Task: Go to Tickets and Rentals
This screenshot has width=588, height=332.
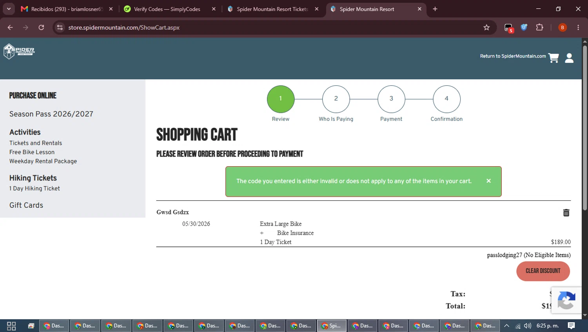Action: coord(36,143)
